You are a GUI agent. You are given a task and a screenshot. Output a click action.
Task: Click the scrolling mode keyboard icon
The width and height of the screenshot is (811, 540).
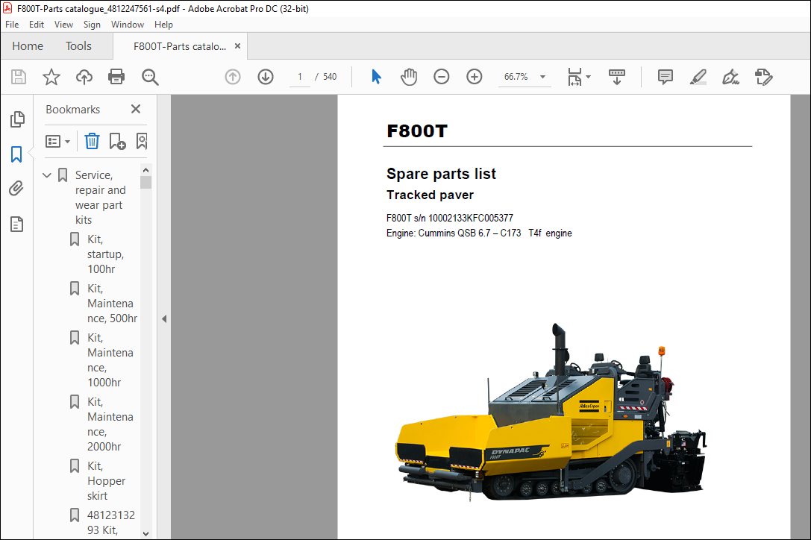tap(616, 77)
